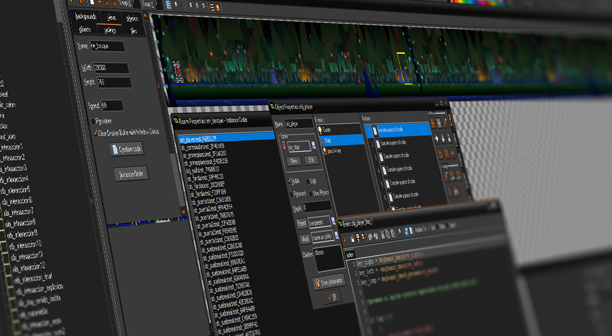Switch to settings tab

(x=111, y=30)
